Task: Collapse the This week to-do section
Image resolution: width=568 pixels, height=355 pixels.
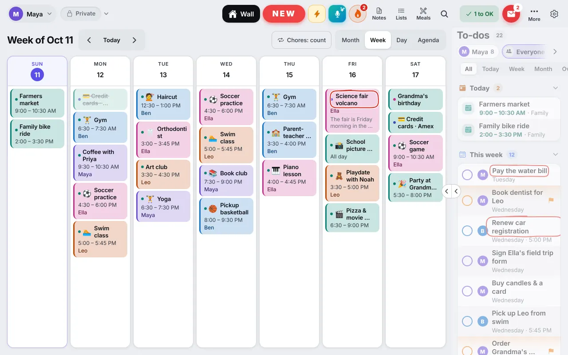Action: [555, 154]
